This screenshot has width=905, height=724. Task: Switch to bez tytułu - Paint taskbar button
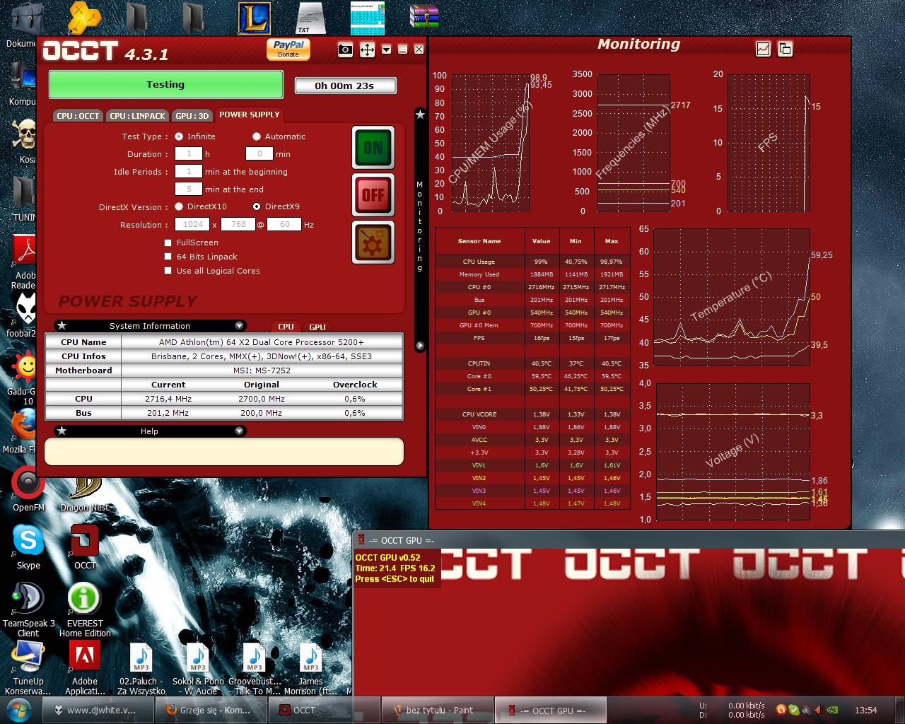437,710
